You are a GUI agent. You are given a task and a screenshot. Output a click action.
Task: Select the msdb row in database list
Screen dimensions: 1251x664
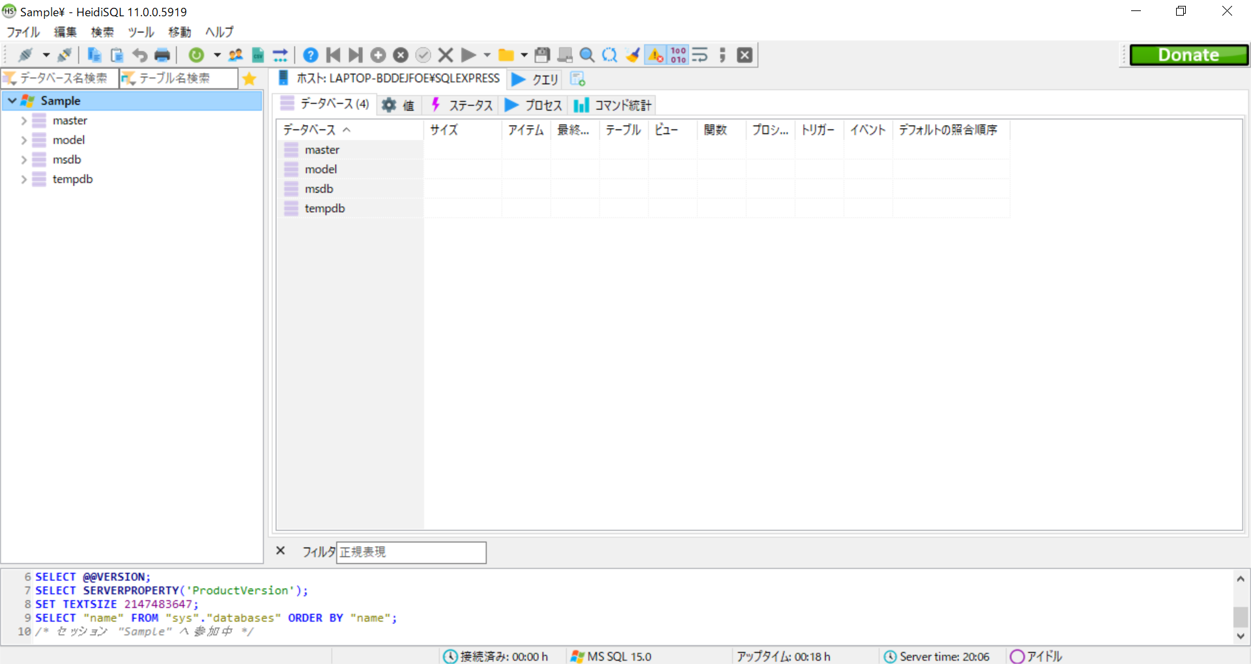644,189
